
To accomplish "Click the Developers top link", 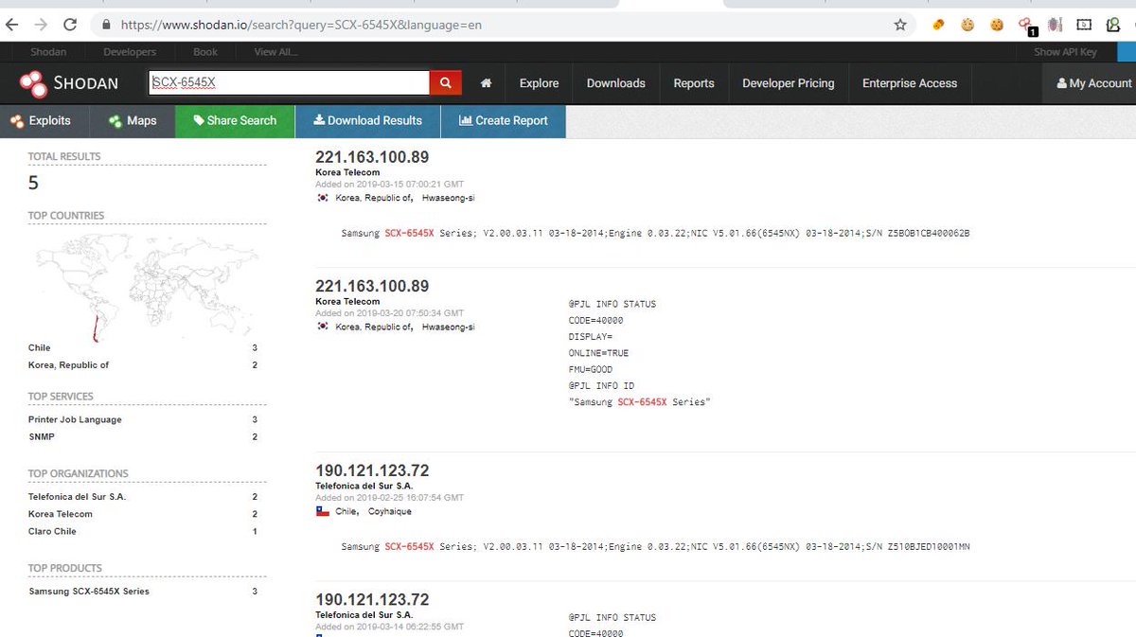I will click(x=130, y=52).
